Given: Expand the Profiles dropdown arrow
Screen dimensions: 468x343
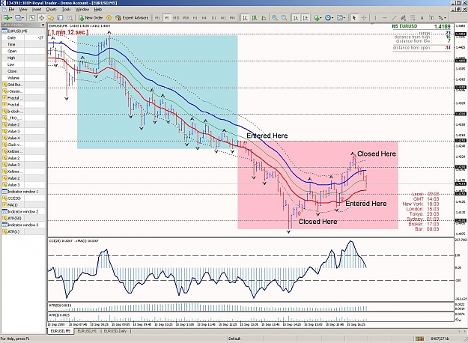Looking at the screenshot, I should click(22, 18).
